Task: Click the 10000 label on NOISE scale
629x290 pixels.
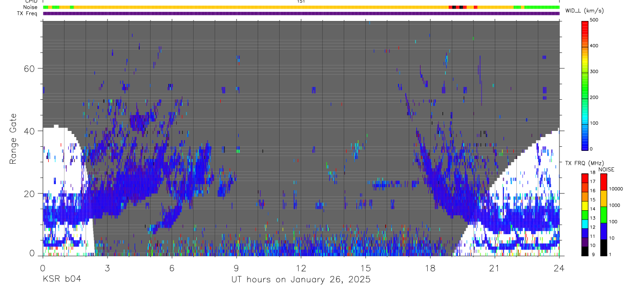Action: [x=616, y=189]
